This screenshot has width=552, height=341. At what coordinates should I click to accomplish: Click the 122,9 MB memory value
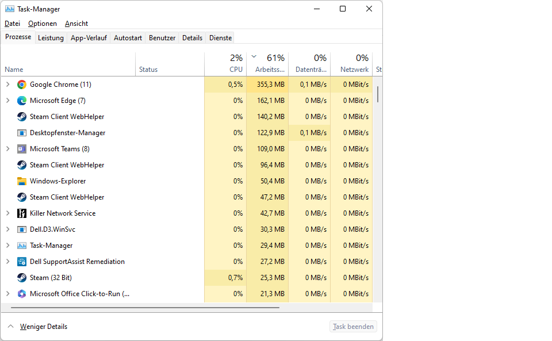[x=271, y=133]
